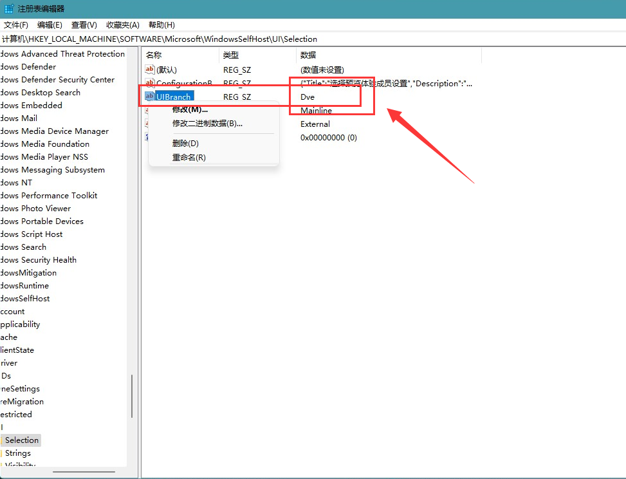Select the Windows Security Health key
The height and width of the screenshot is (479, 626).
pyautogui.click(x=39, y=260)
